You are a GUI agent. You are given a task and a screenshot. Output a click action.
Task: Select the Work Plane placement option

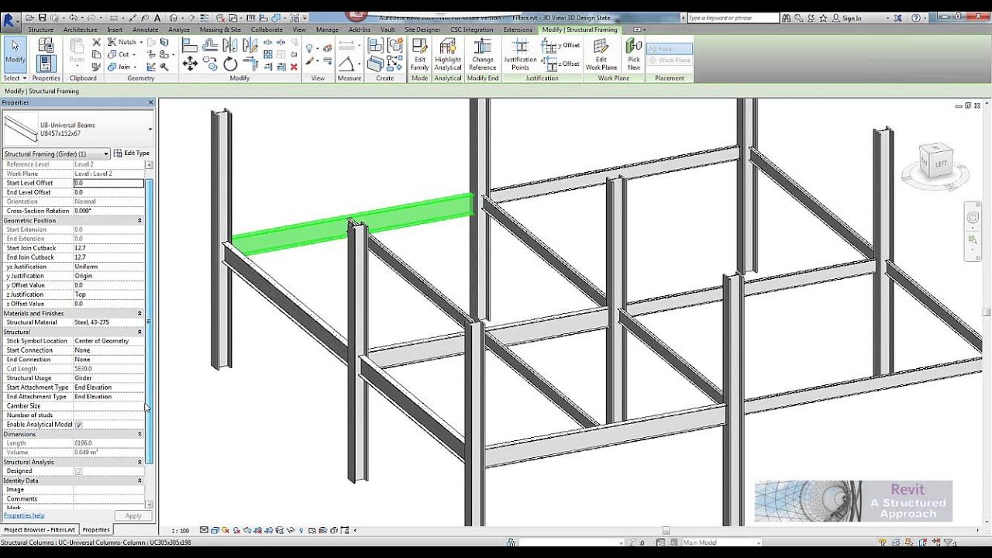coord(669,60)
